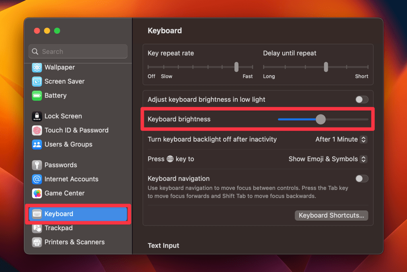Select Internet Accounts in the sidebar
The height and width of the screenshot is (272, 407).
(71, 179)
